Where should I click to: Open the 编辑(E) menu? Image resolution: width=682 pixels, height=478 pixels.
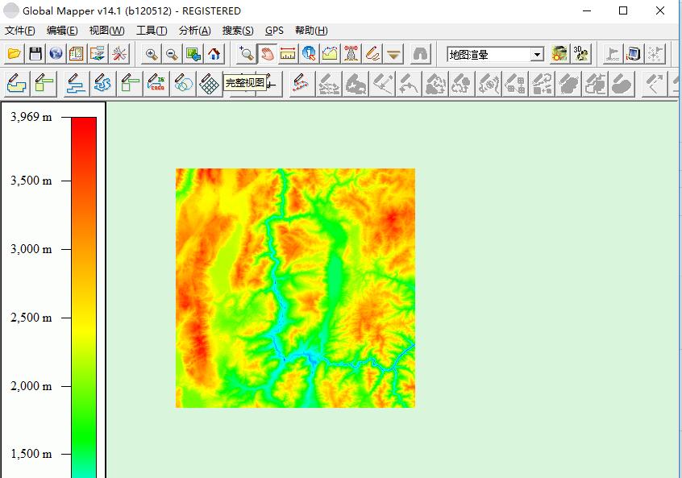(62, 31)
